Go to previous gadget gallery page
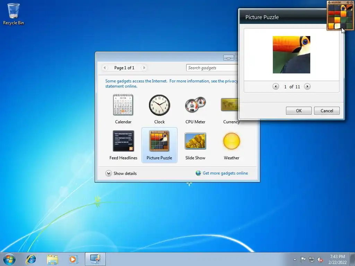 pos(105,68)
